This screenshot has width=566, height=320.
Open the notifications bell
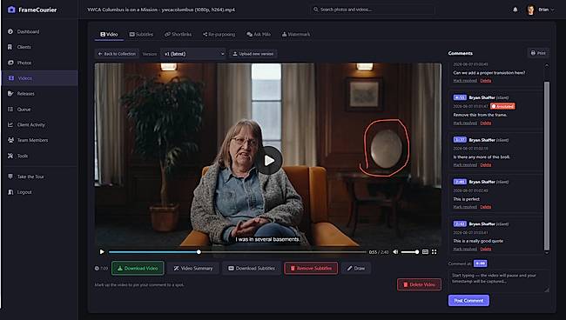click(x=515, y=10)
